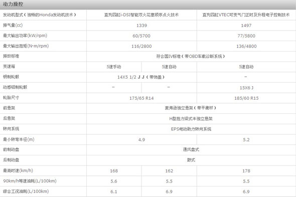296x197 pixels.
Task: Select the 后悬架 row label
Action: coord(9,118)
